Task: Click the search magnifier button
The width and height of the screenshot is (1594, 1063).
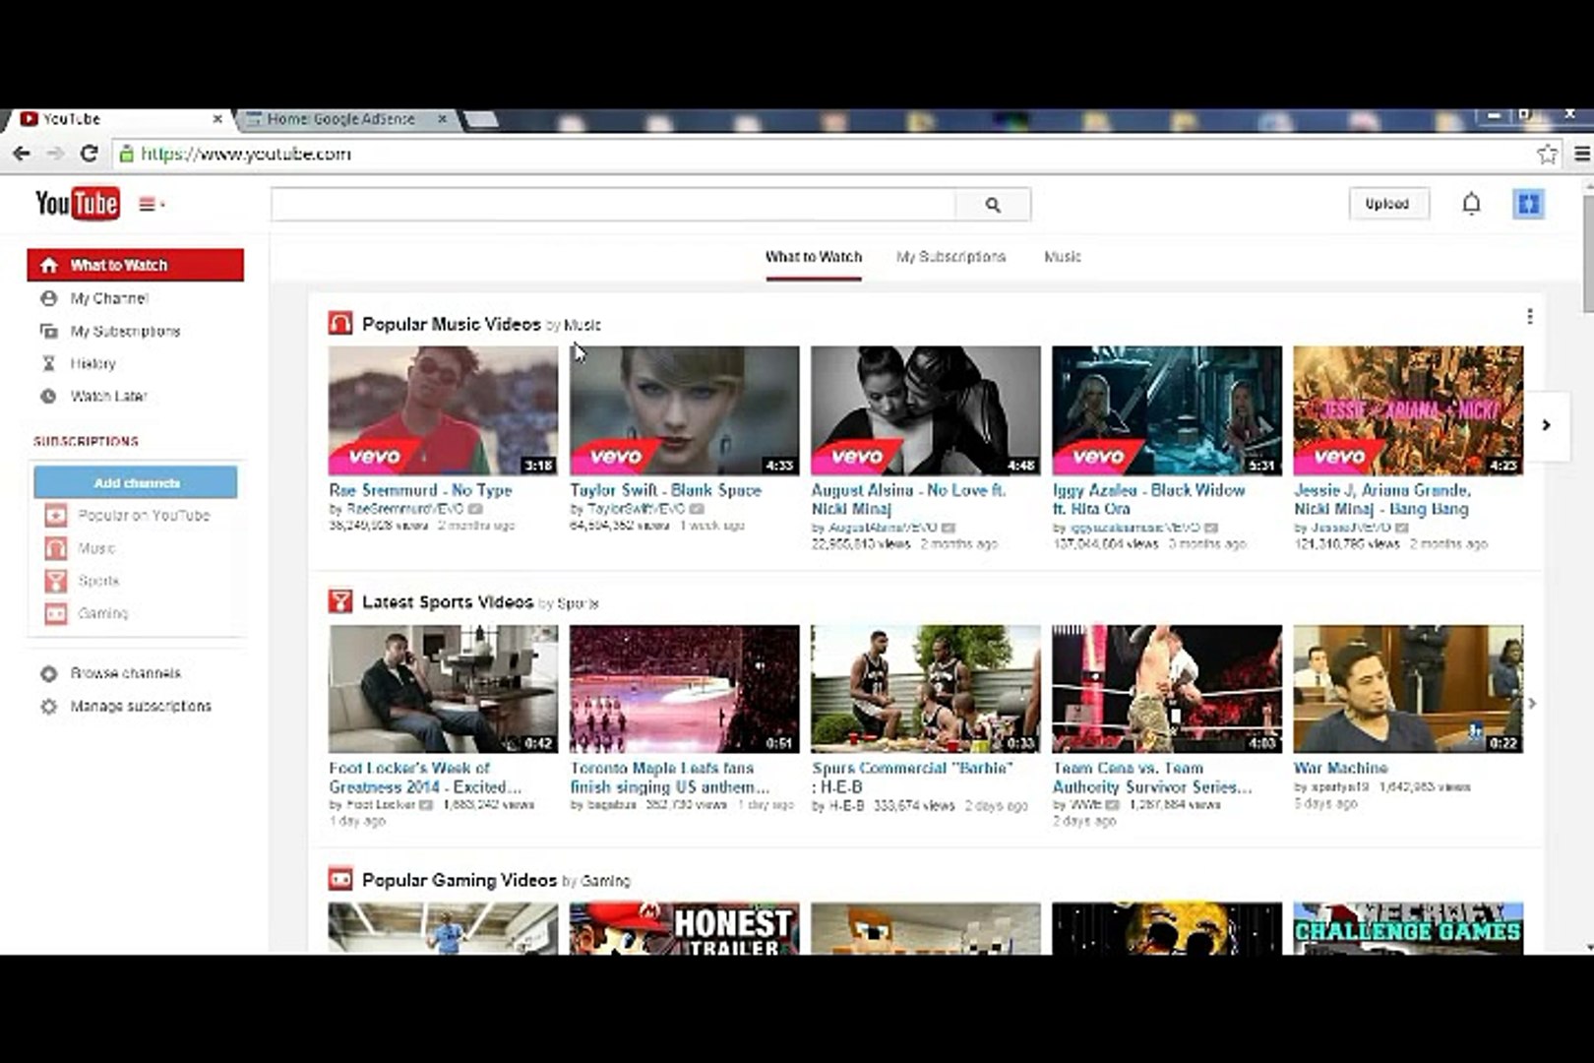Action: tap(993, 204)
